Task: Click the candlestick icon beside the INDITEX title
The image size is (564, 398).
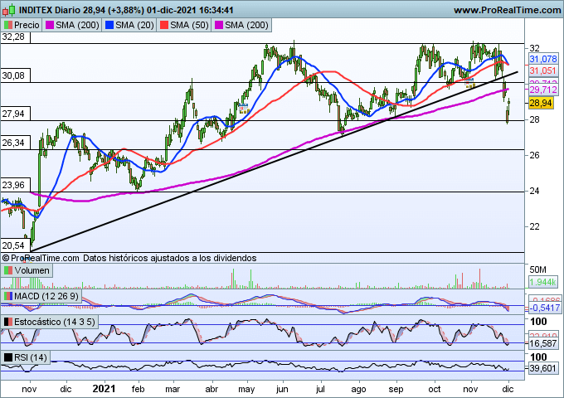Action: click(8, 10)
